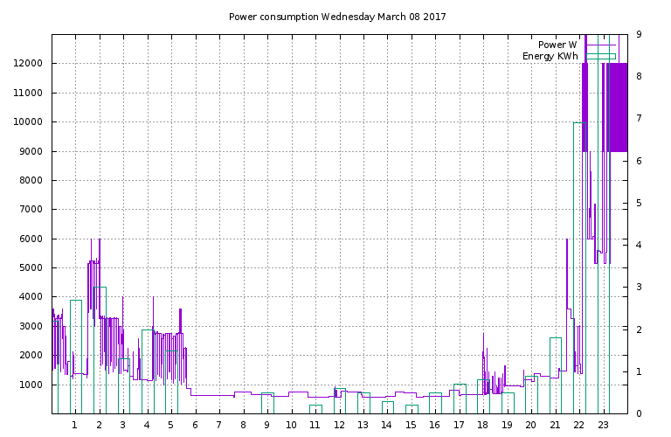Click hour label 11 on the x-axis
Image resolution: width=671 pixels, height=437 pixels.
pyautogui.click(x=315, y=425)
